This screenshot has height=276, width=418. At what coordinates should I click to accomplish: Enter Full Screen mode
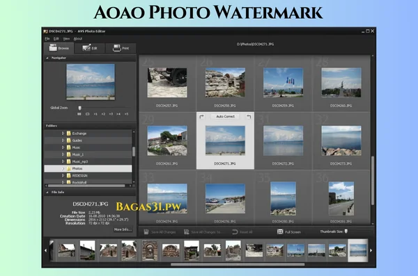click(x=289, y=232)
